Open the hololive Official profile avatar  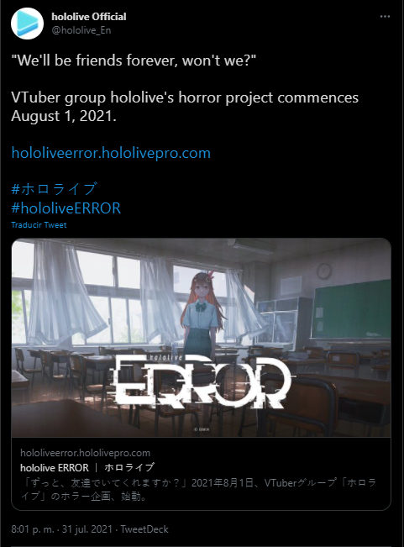tap(27, 24)
